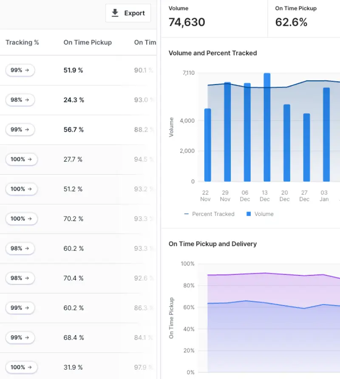
Task: Click the 29 Nov volume bar
Action: click(227, 132)
